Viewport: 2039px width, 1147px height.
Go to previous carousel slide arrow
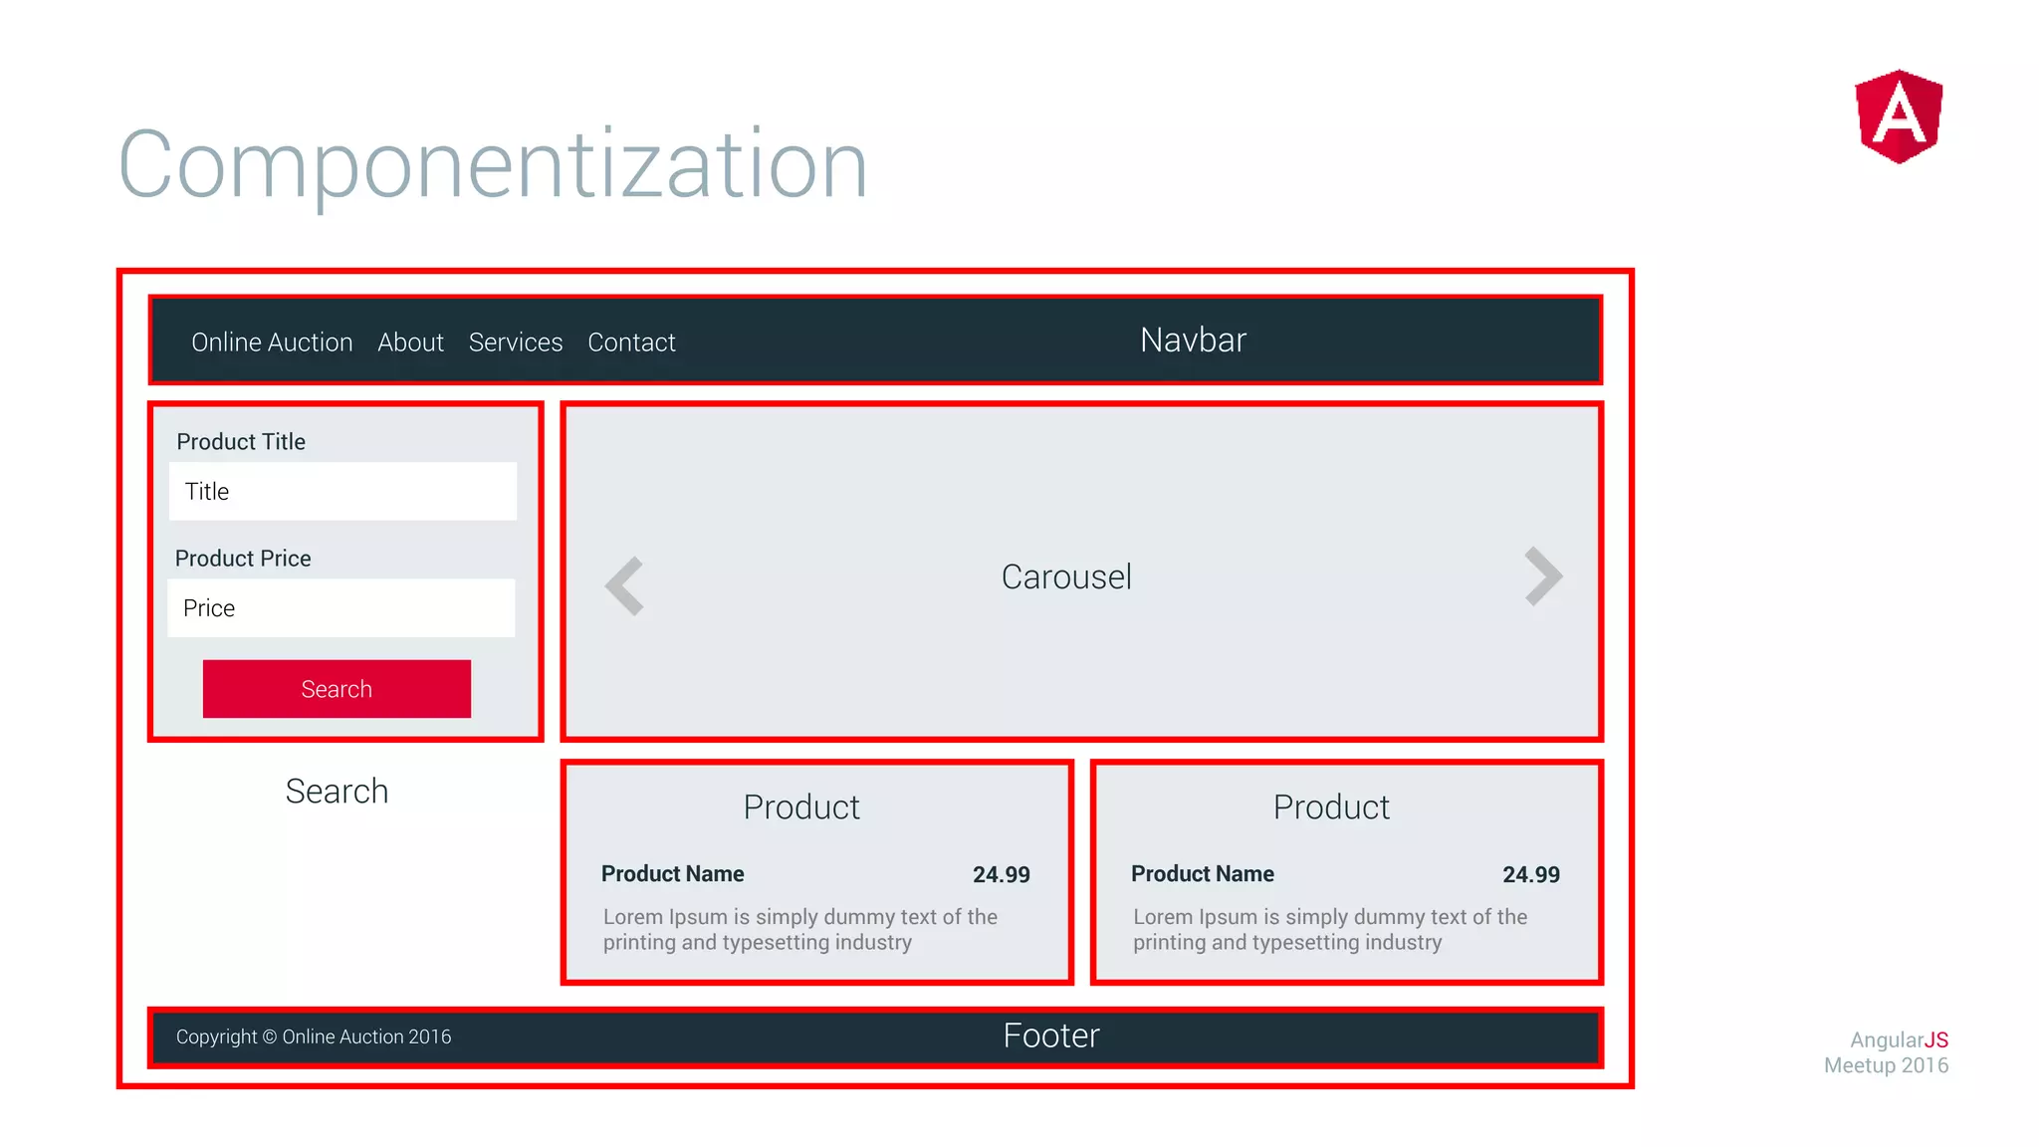point(624,585)
